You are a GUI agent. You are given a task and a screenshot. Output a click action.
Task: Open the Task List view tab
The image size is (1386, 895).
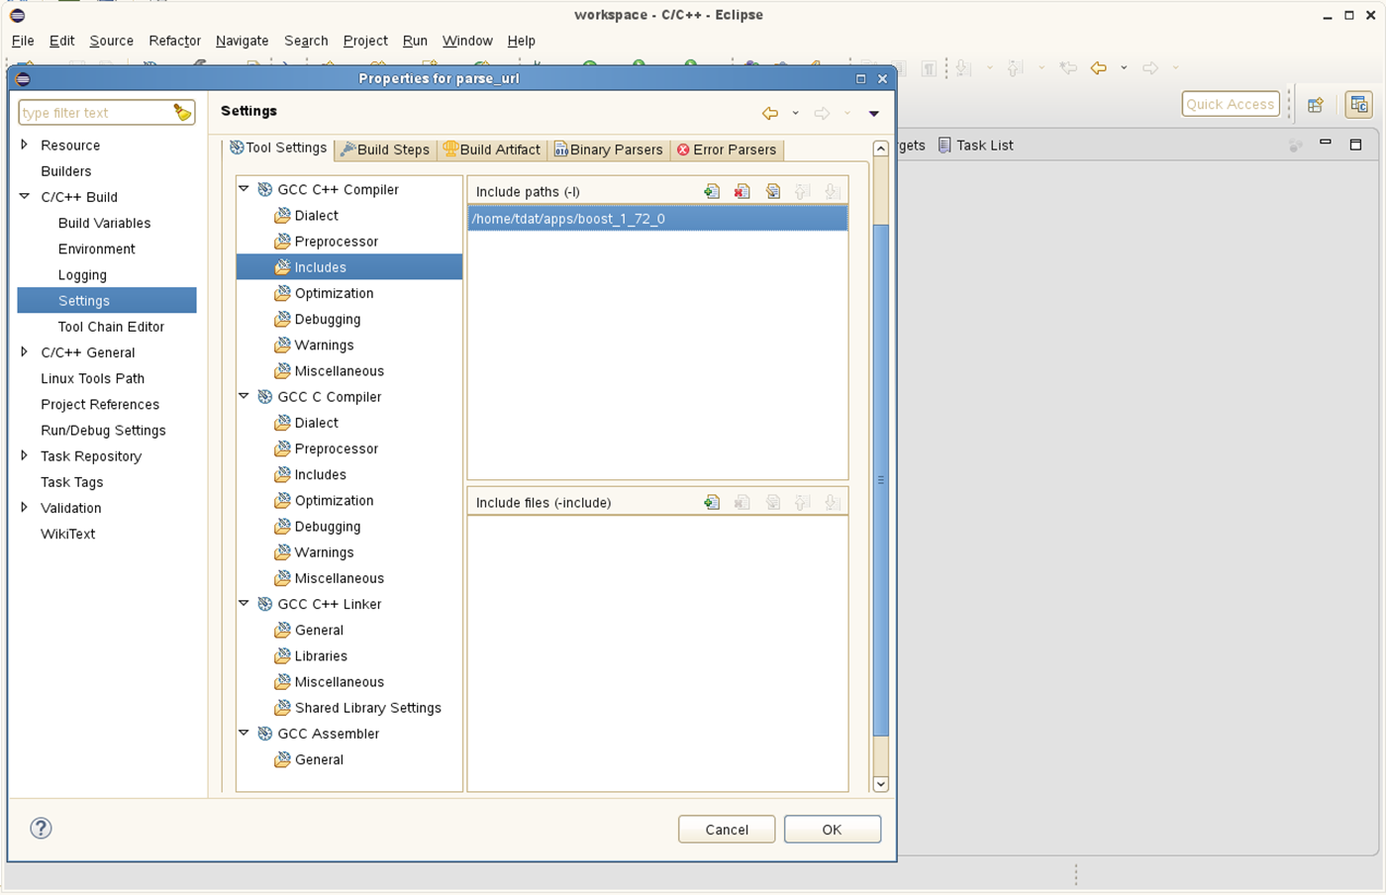975,146
